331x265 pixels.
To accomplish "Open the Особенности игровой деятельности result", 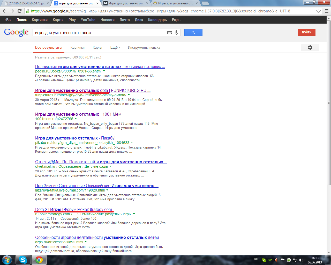I will click(97, 237).
